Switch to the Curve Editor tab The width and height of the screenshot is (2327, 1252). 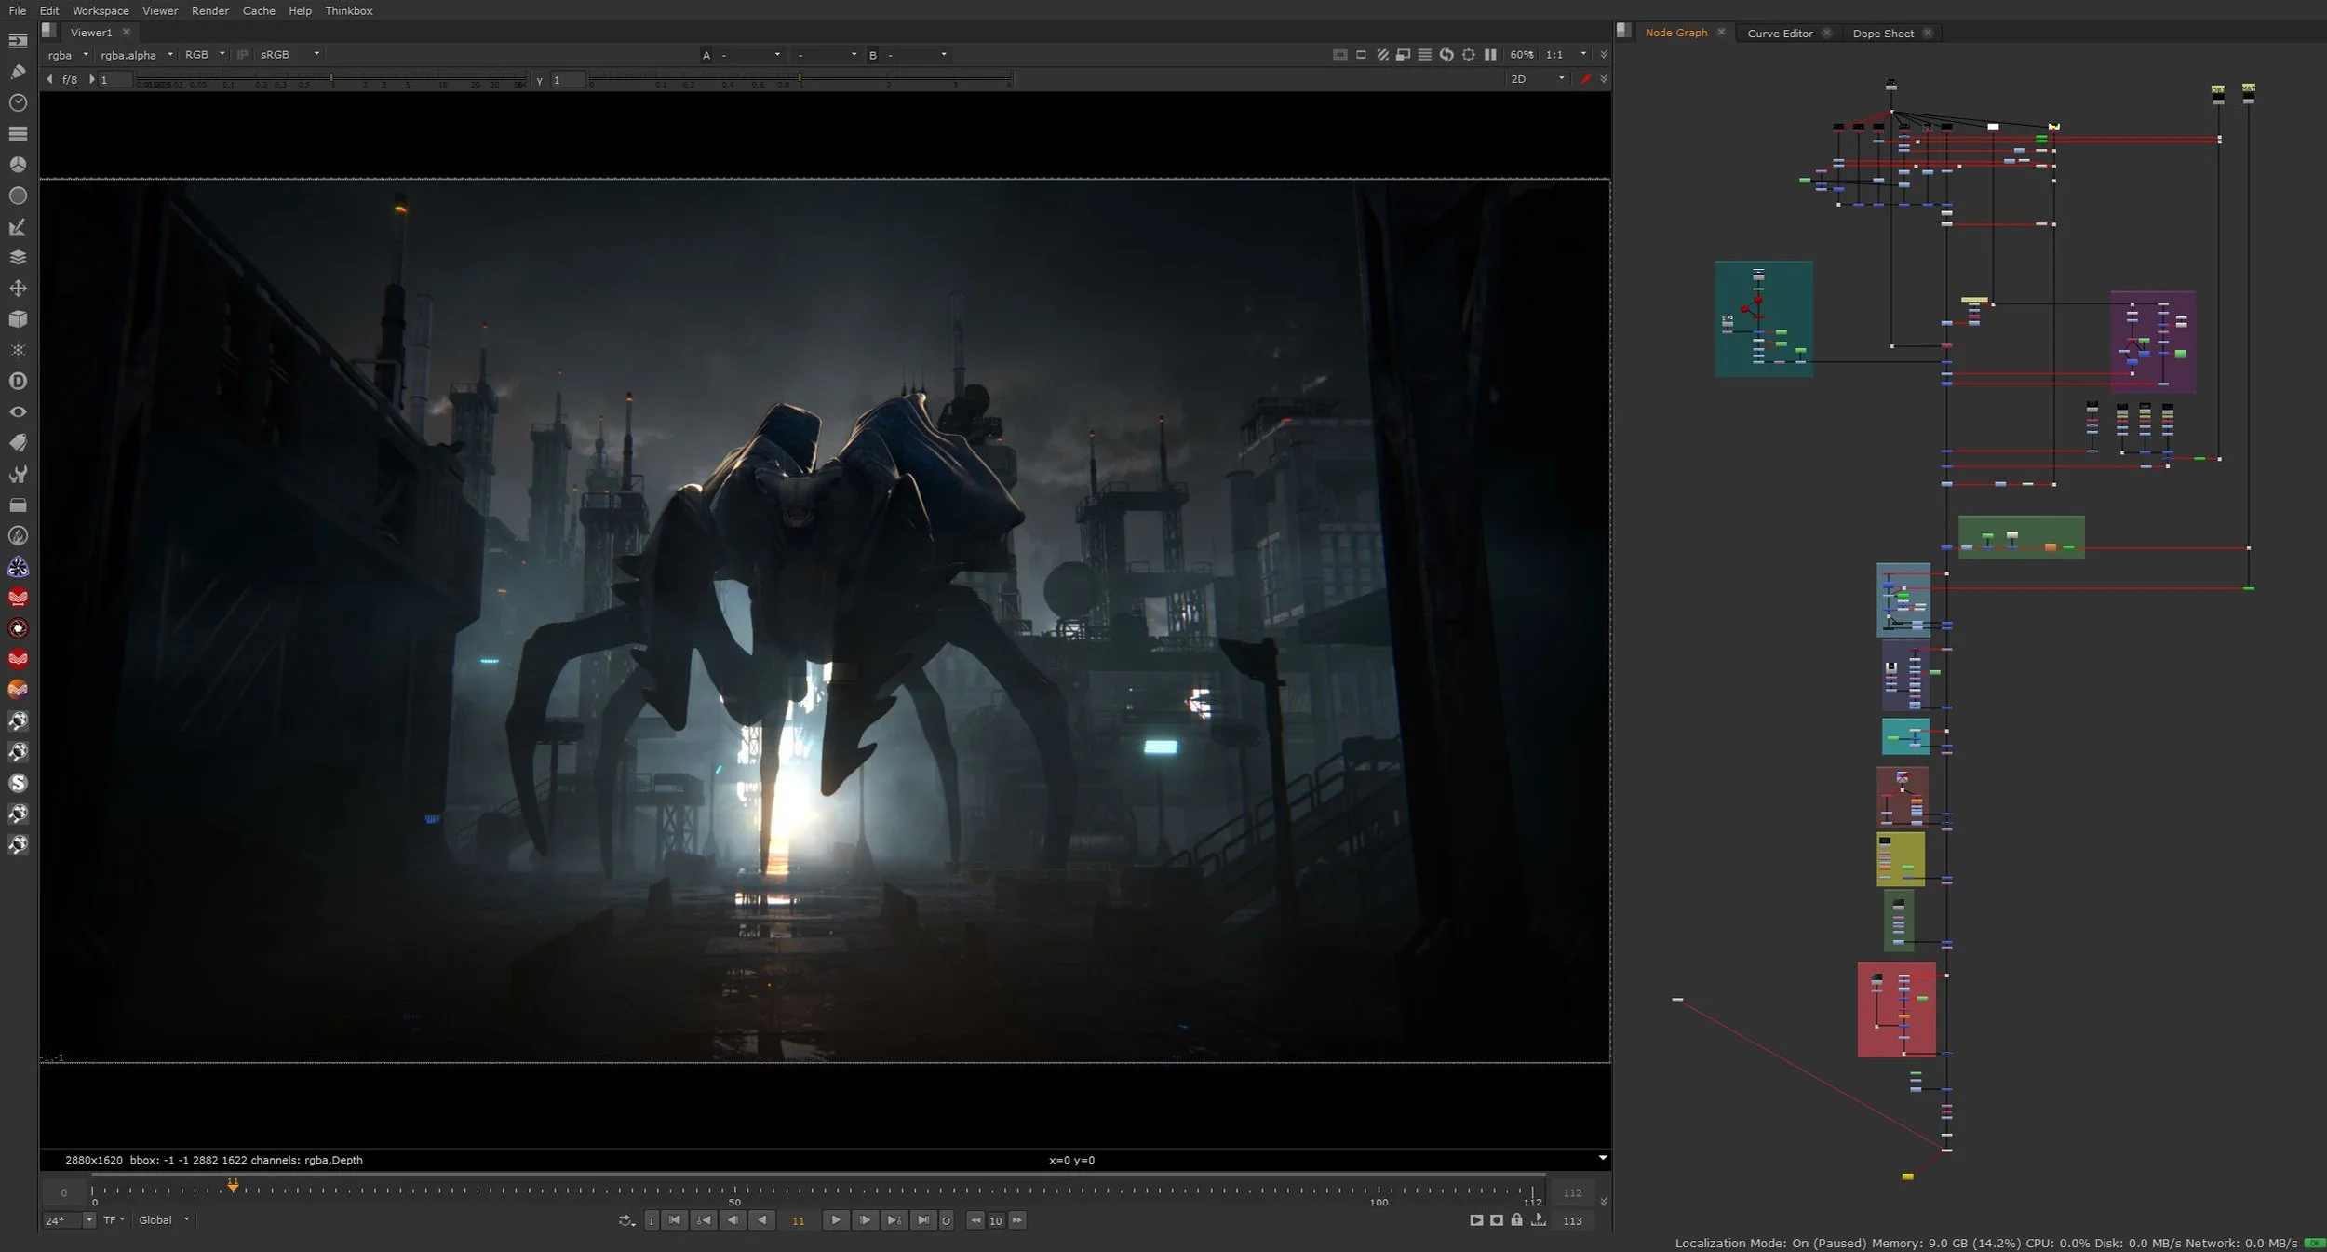(1779, 34)
